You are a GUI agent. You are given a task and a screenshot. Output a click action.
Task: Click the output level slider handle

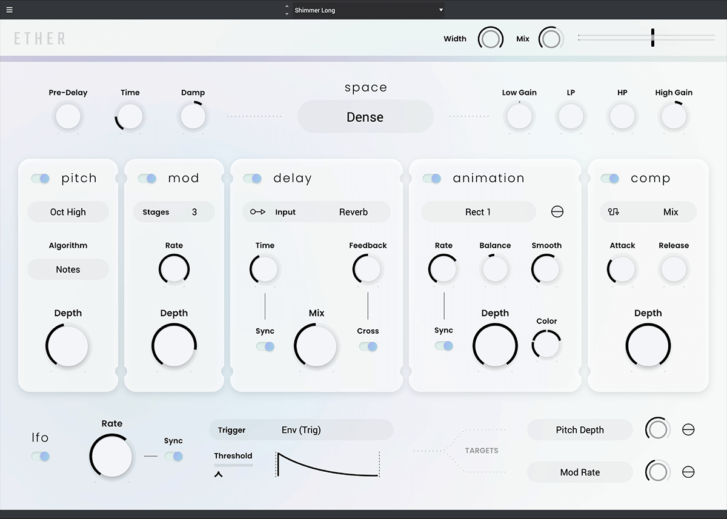[x=652, y=38]
